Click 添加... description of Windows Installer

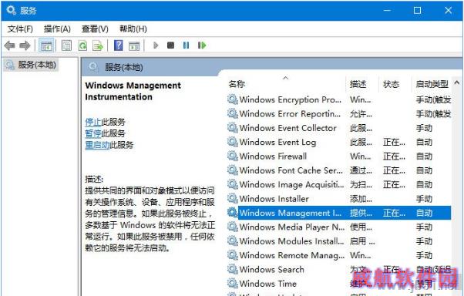click(361, 199)
